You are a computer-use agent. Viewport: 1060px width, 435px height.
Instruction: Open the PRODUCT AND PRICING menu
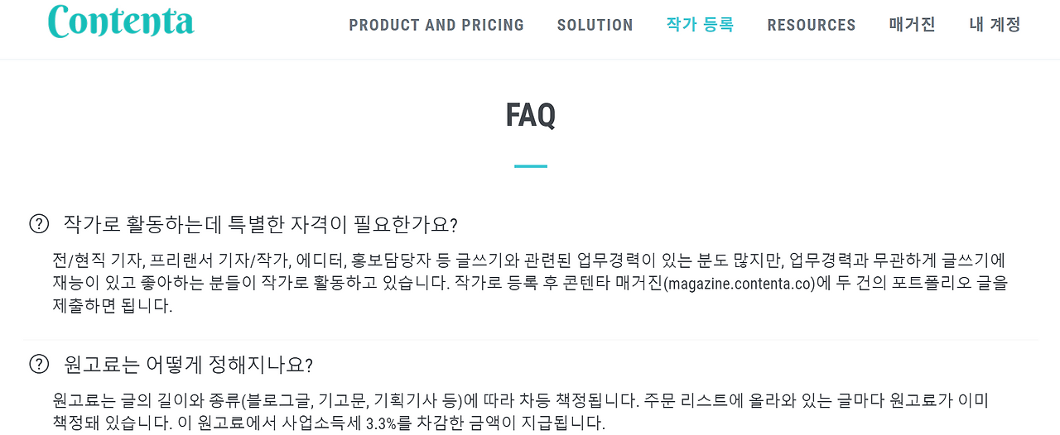tap(436, 25)
